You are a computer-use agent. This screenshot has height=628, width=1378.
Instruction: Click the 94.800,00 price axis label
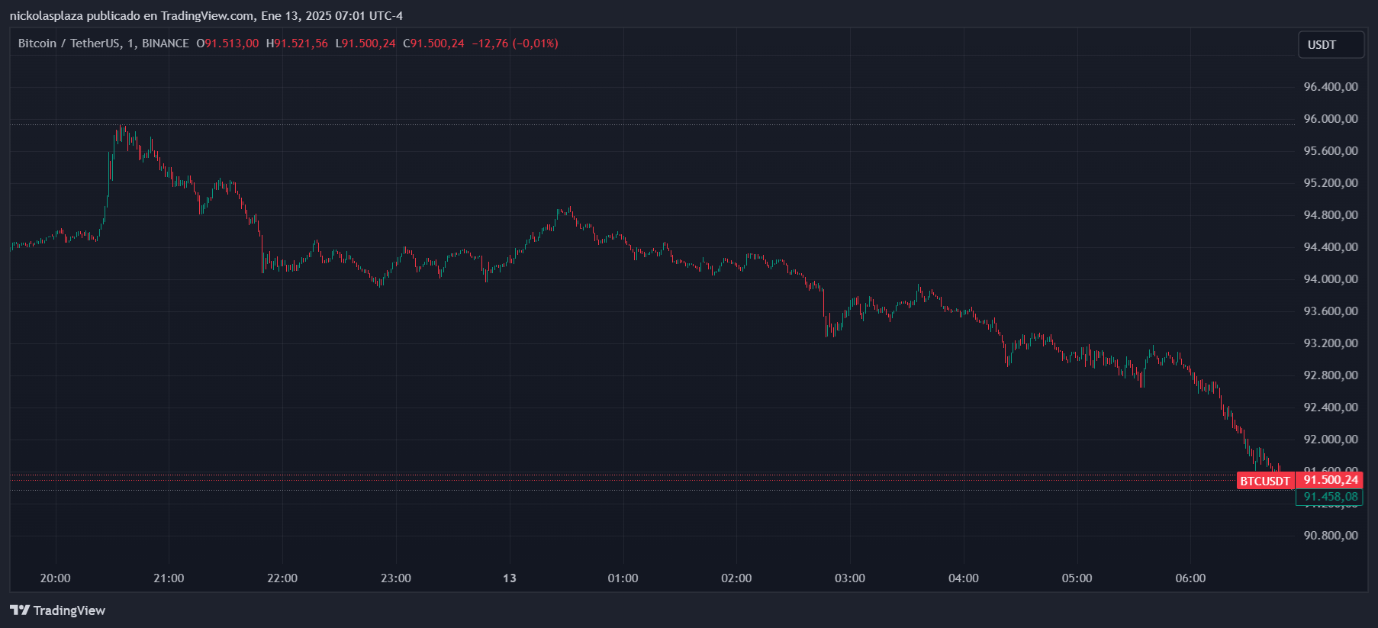click(x=1330, y=215)
